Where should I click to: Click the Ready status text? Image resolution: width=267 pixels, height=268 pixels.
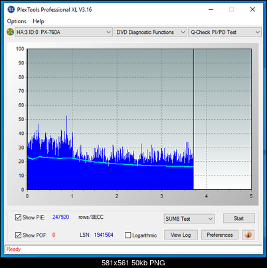pyautogui.click(x=13, y=249)
